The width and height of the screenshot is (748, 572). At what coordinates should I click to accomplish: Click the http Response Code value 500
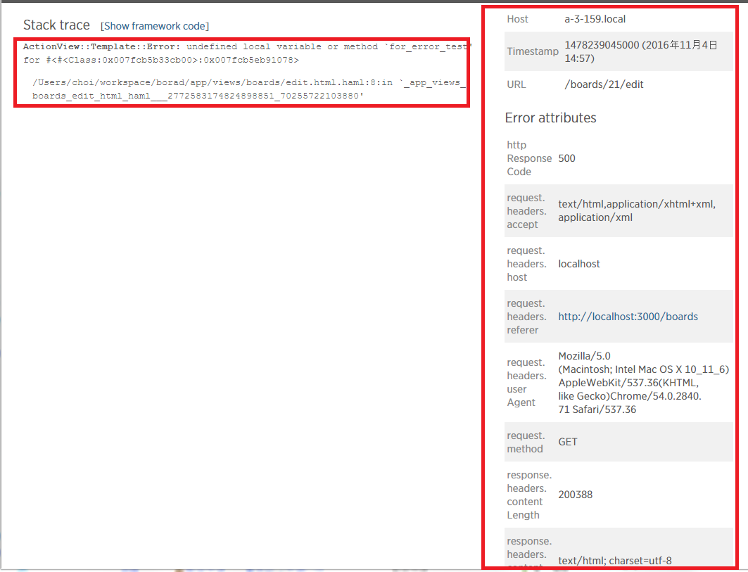[566, 158]
